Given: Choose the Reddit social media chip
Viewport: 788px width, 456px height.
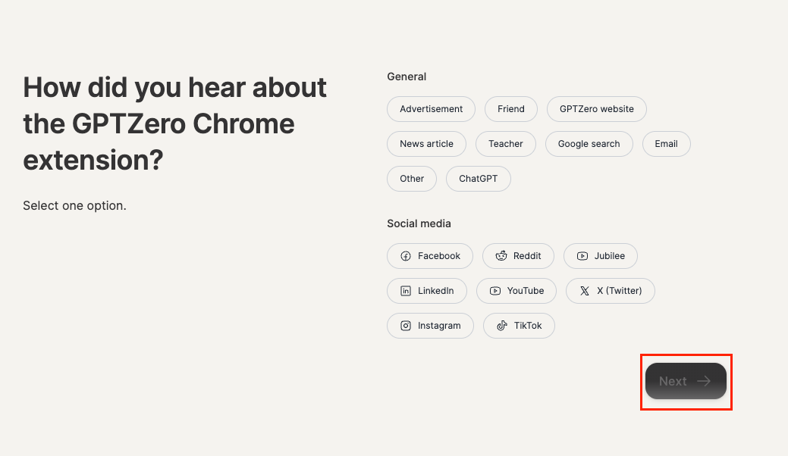Looking at the screenshot, I should click(x=518, y=256).
